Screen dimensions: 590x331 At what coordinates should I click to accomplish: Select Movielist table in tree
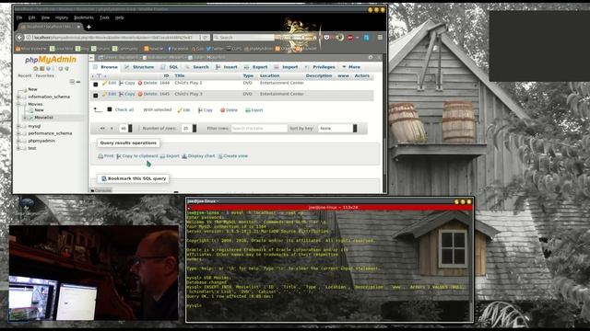(x=43, y=118)
